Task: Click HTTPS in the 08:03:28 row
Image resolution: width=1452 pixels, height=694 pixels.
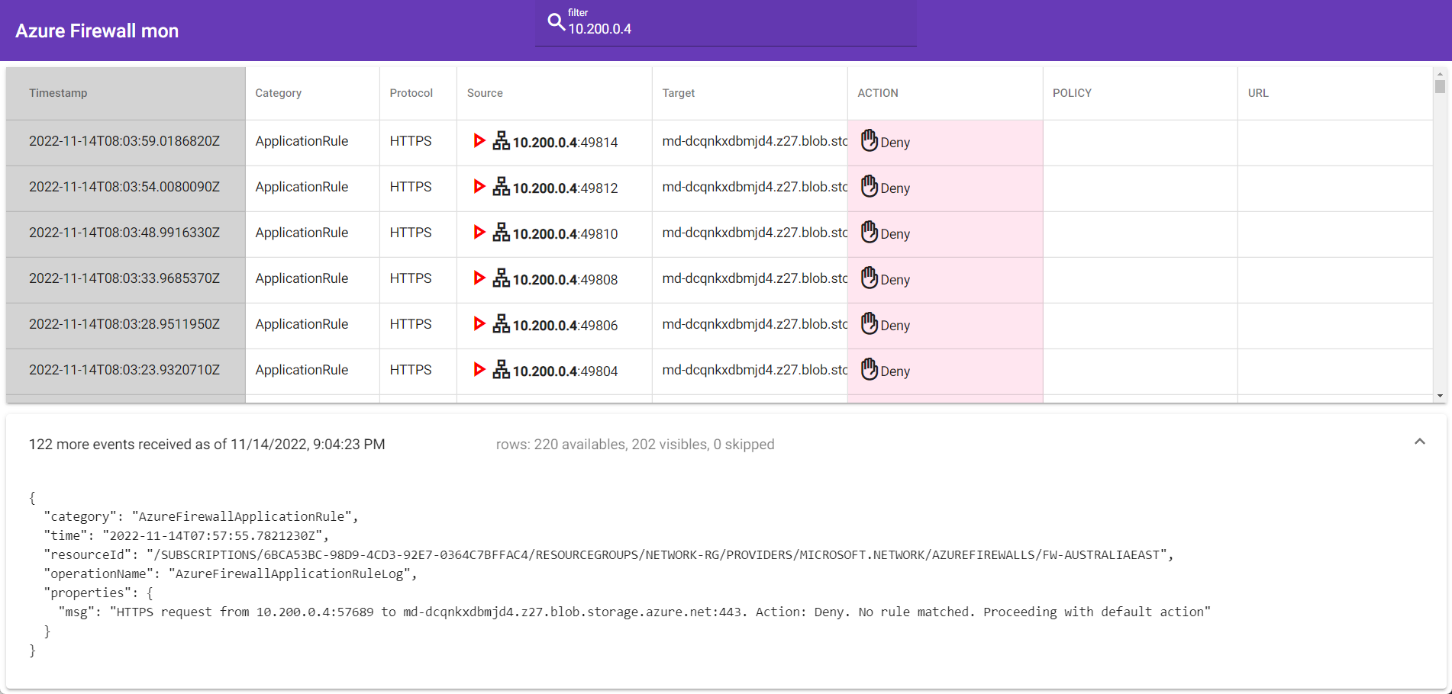Action: (411, 324)
